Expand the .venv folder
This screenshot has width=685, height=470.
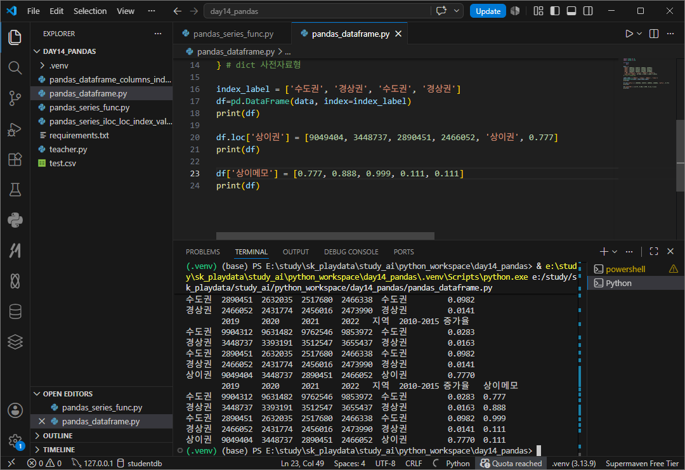101,65
